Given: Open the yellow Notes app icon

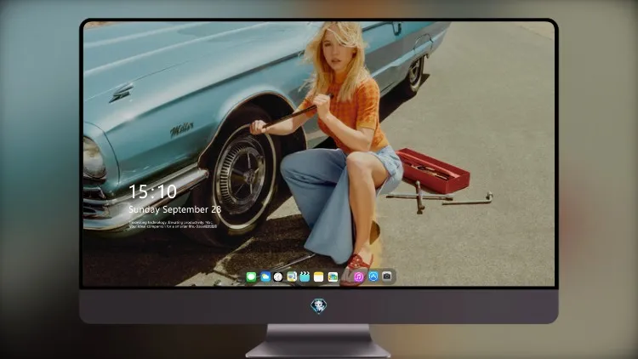Looking at the screenshot, I should [x=319, y=276].
